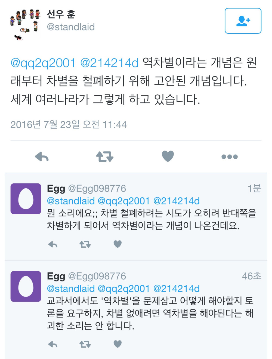Open tweet timestamp 2016년 7월 23일
Screen dimensions: 272x359
69,124
